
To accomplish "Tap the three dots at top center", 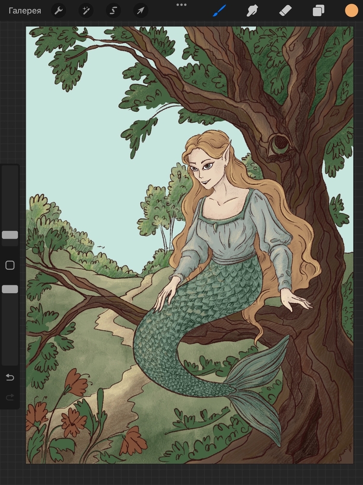I will (181, 5).
